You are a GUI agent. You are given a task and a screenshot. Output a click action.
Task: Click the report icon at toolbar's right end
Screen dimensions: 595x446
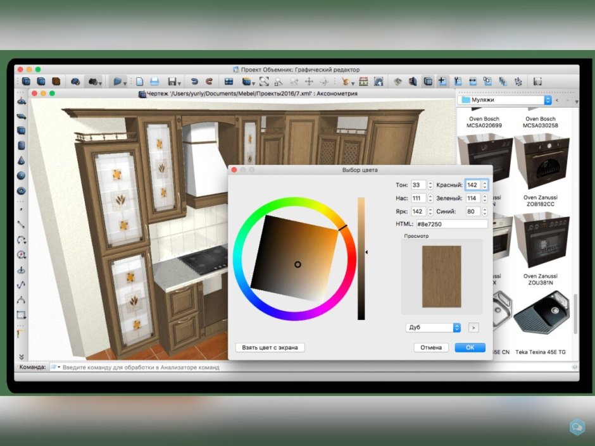(x=537, y=82)
